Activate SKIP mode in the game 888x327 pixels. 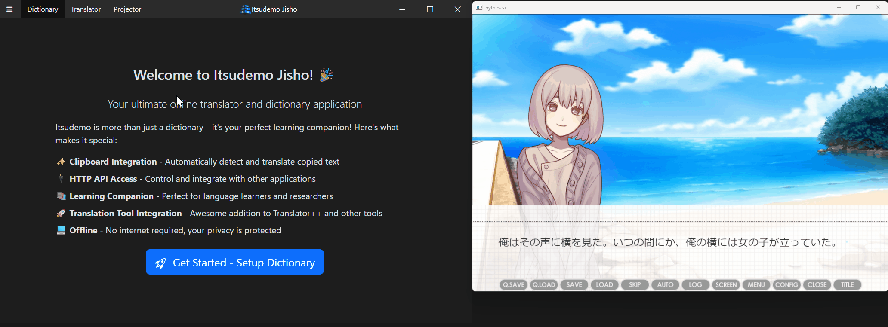click(x=635, y=285)
